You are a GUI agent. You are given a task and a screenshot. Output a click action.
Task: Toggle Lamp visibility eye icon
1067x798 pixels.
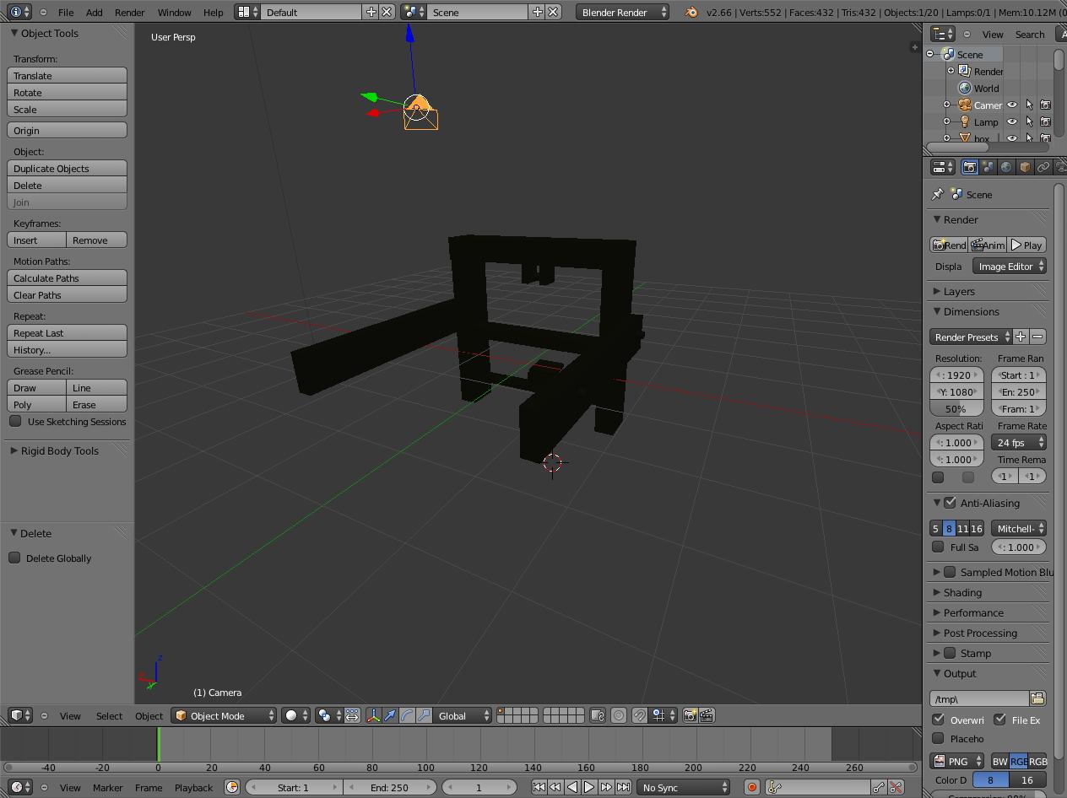1012,121
